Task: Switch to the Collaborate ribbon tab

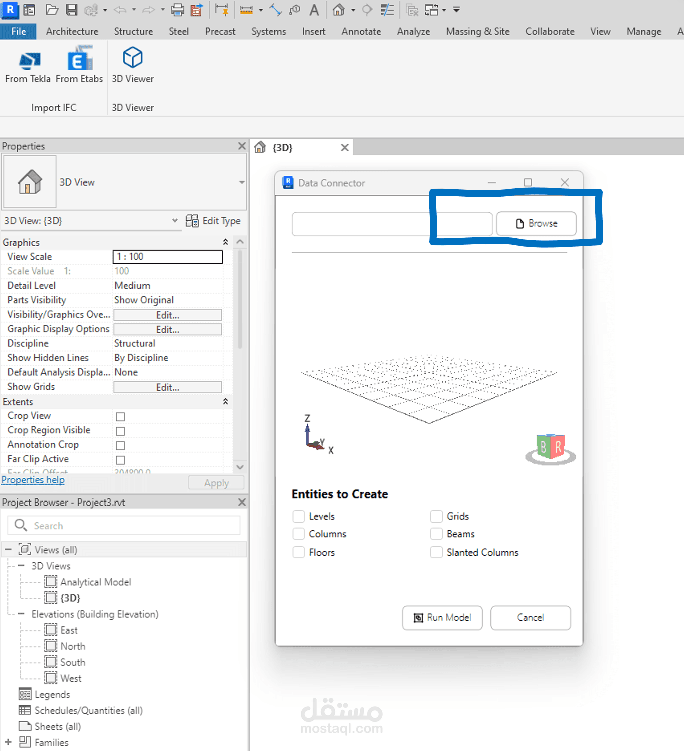Action: coord(550,31)
